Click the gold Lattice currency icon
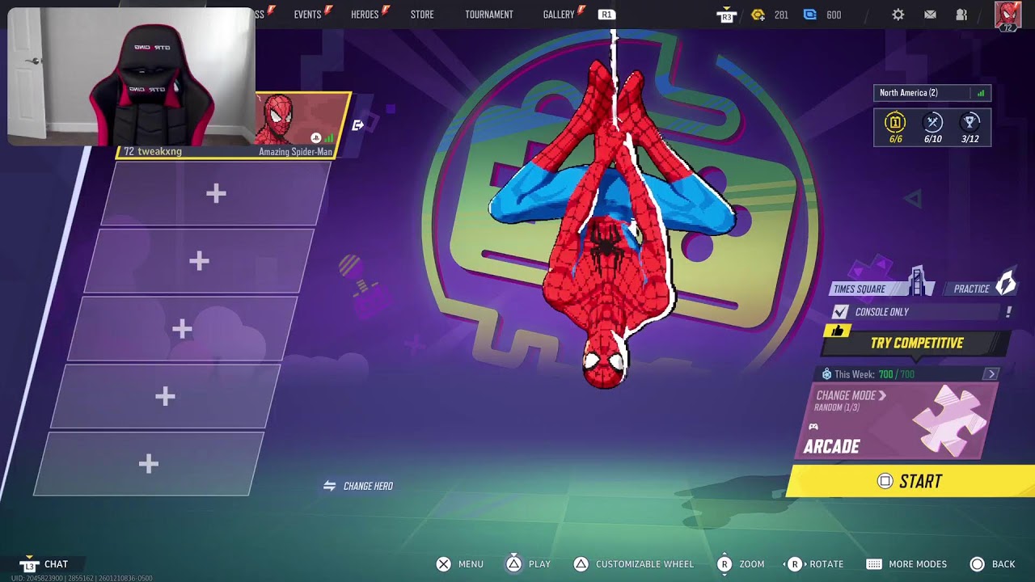1035x582 pixels. [x=758, y=15]
